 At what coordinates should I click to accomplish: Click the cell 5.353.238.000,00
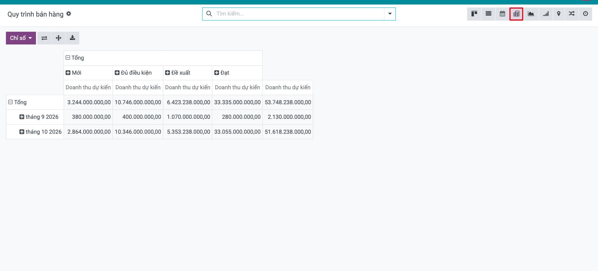pos(188,132)
